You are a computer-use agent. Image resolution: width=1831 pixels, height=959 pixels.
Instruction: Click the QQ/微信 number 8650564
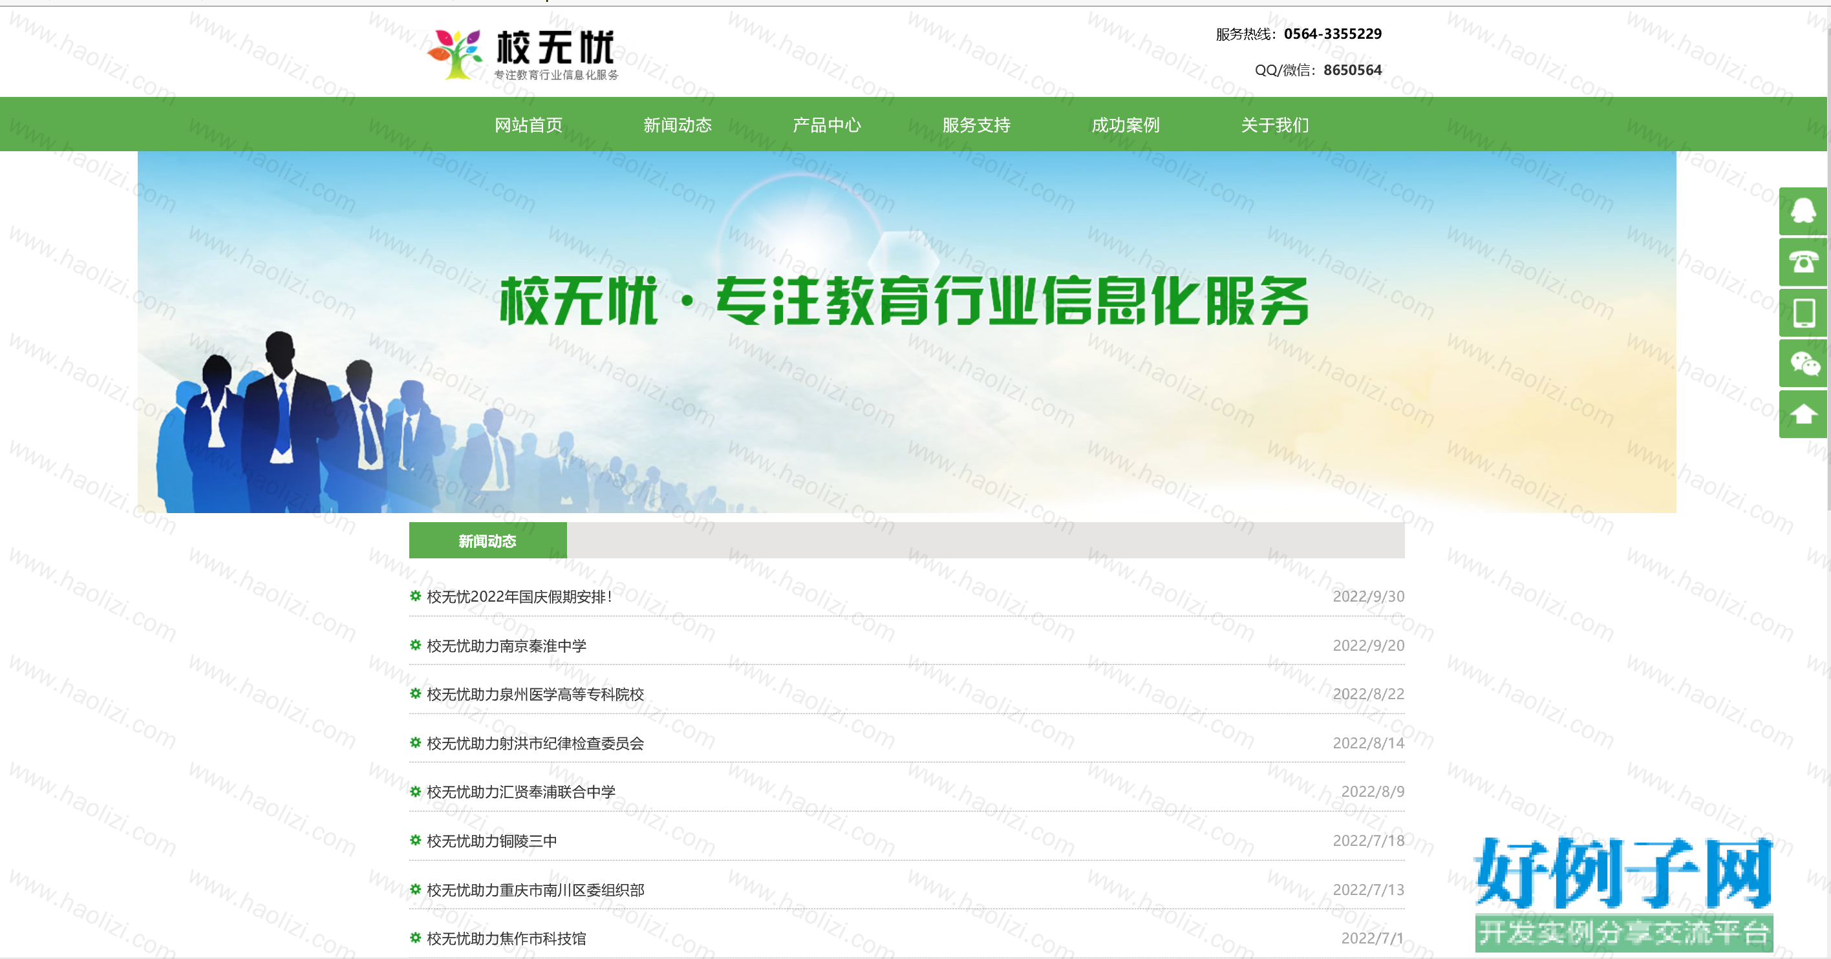pyautogui.click(x=1352, y=70)
